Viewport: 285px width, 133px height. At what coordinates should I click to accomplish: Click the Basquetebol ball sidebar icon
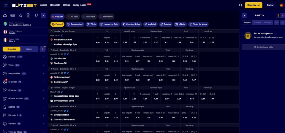click(5, 74)
